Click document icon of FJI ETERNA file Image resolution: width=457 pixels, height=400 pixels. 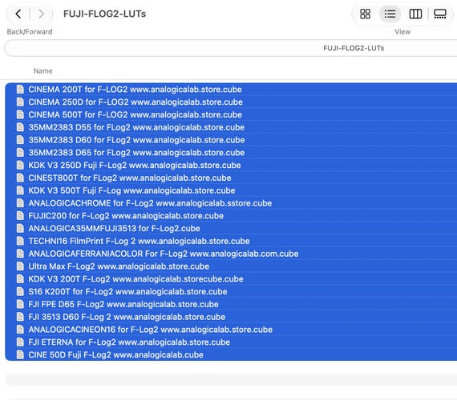[x=20, y=342]
